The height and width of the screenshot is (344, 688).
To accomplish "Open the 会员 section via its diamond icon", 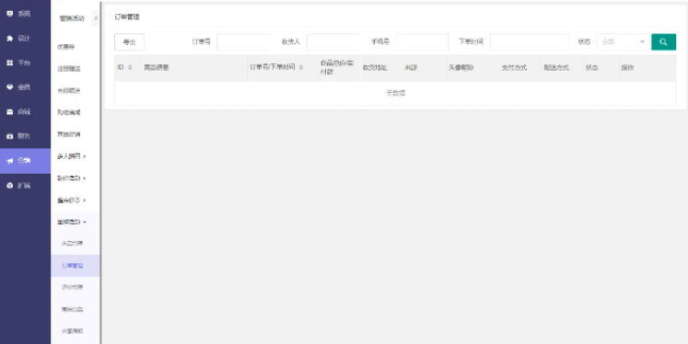I will point(10,87).
